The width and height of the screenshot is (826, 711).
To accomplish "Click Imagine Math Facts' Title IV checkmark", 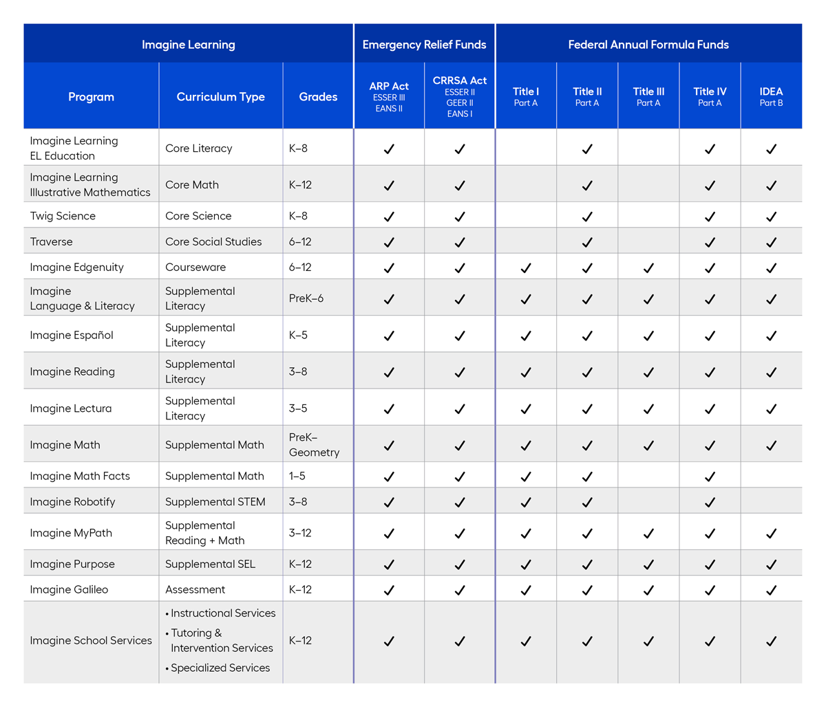I will click(x=710, y=476).
